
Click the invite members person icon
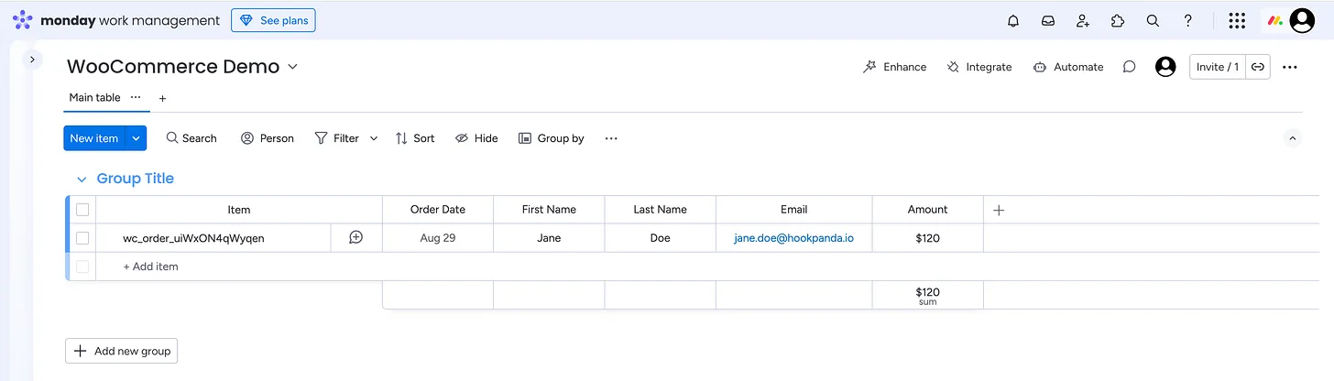coord(1083,20)
